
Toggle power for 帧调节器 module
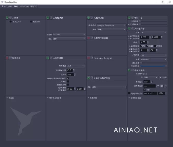(x=129, y=18)
